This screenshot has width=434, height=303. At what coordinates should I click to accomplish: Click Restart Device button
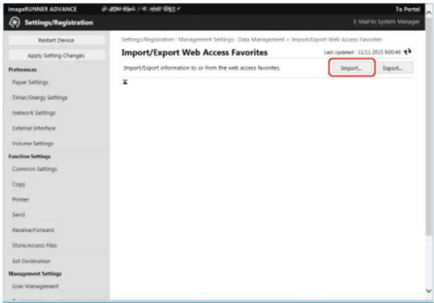(x=56, y=40)
